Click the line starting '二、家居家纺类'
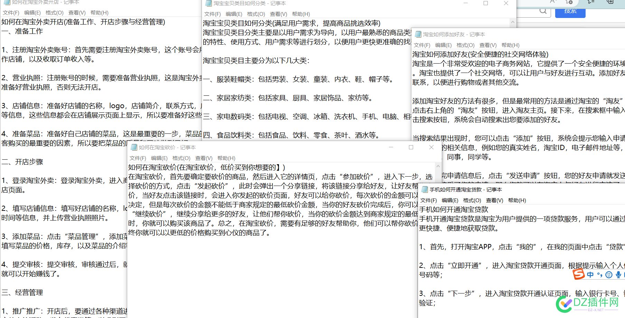 288,98
